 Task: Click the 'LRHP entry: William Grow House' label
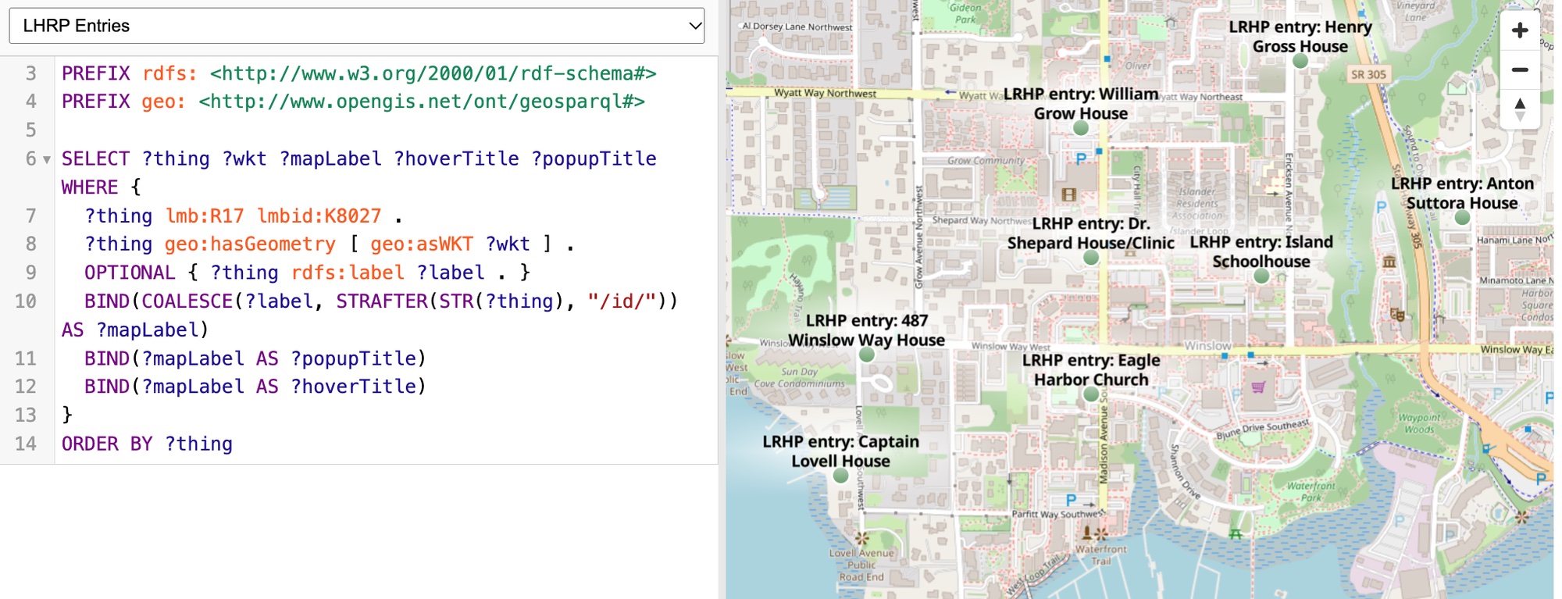[x=1081, y=104]
